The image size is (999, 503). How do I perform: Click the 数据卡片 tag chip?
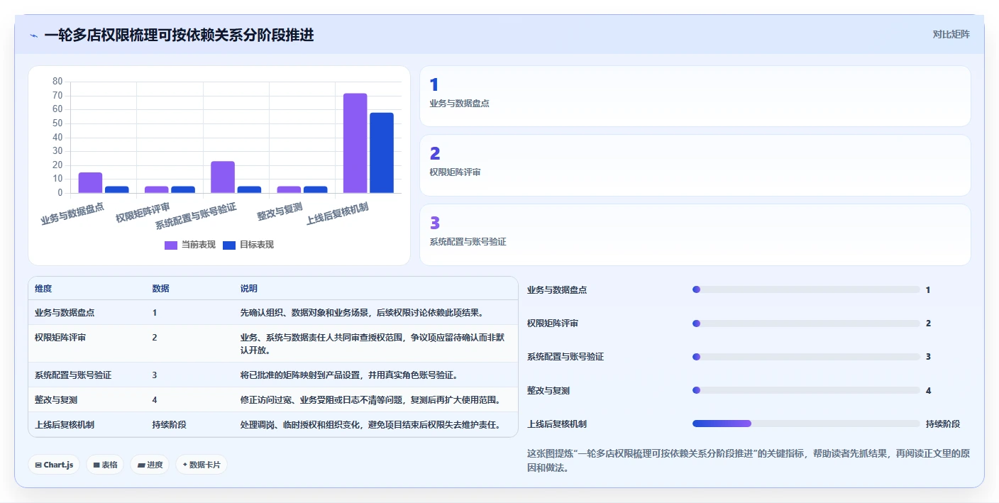(202, 465)
